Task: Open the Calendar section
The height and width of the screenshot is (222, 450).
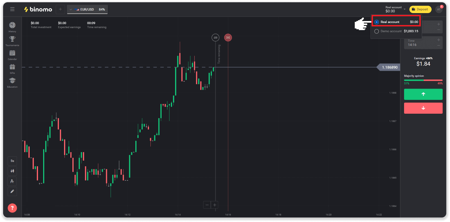Action: click(12, 55)
